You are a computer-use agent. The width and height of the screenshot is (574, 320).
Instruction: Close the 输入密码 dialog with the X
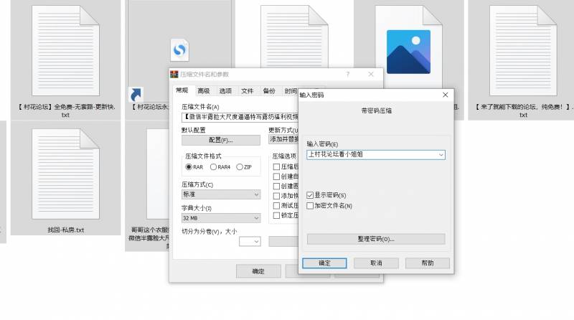pos(445,95)
